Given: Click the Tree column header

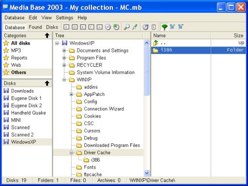Looking at the screenshot, I should coord(98,35).
